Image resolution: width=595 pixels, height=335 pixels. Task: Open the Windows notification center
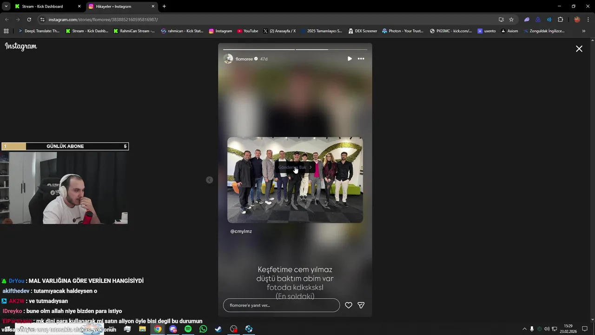585,329
